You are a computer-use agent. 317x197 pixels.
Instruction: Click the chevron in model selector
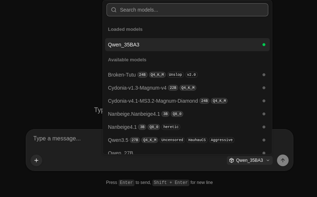point(268,160)
